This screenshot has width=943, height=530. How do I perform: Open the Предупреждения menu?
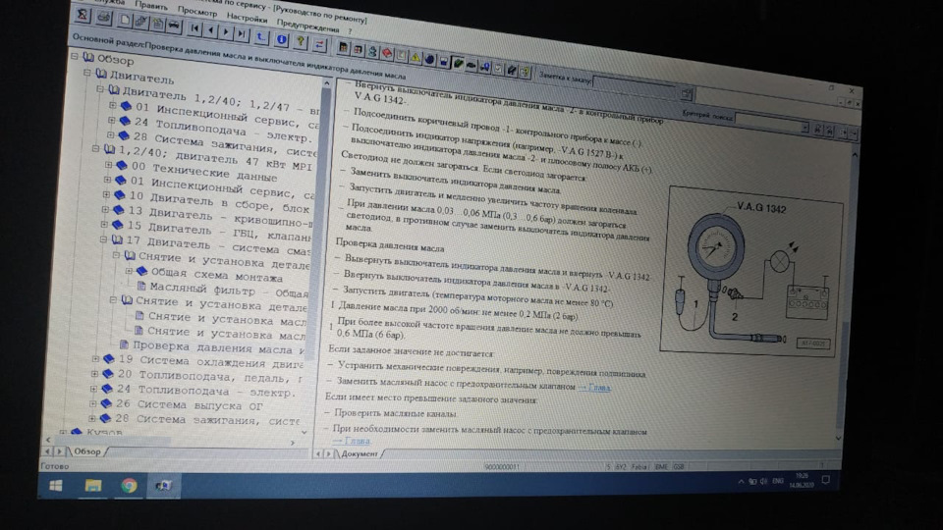[307, 26]
